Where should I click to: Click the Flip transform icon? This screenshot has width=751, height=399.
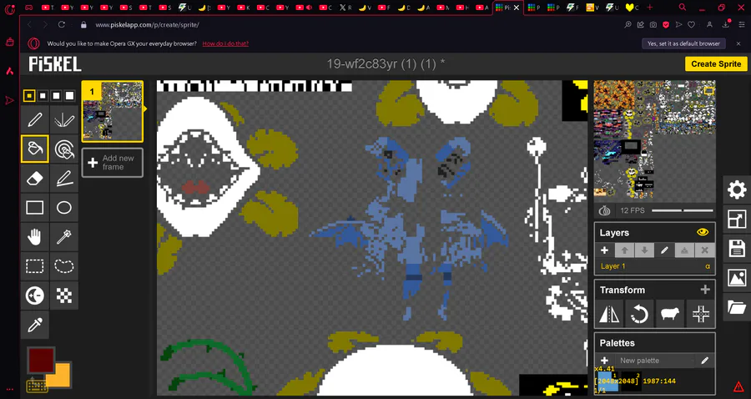[x=609, y=314]
